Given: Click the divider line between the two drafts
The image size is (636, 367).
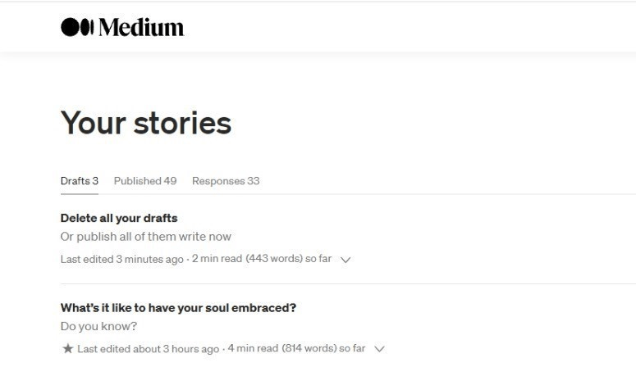Looking at the screenshot, I should coord(348,283).
